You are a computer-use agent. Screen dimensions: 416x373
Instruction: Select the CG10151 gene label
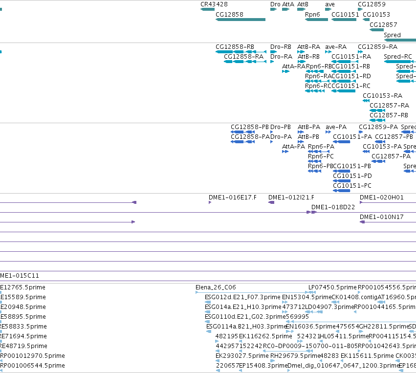click(x=345, y=15)
